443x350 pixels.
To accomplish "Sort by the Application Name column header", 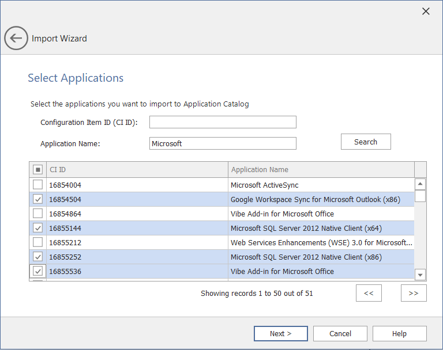I will pyautogui.click(x=321, y=170).
